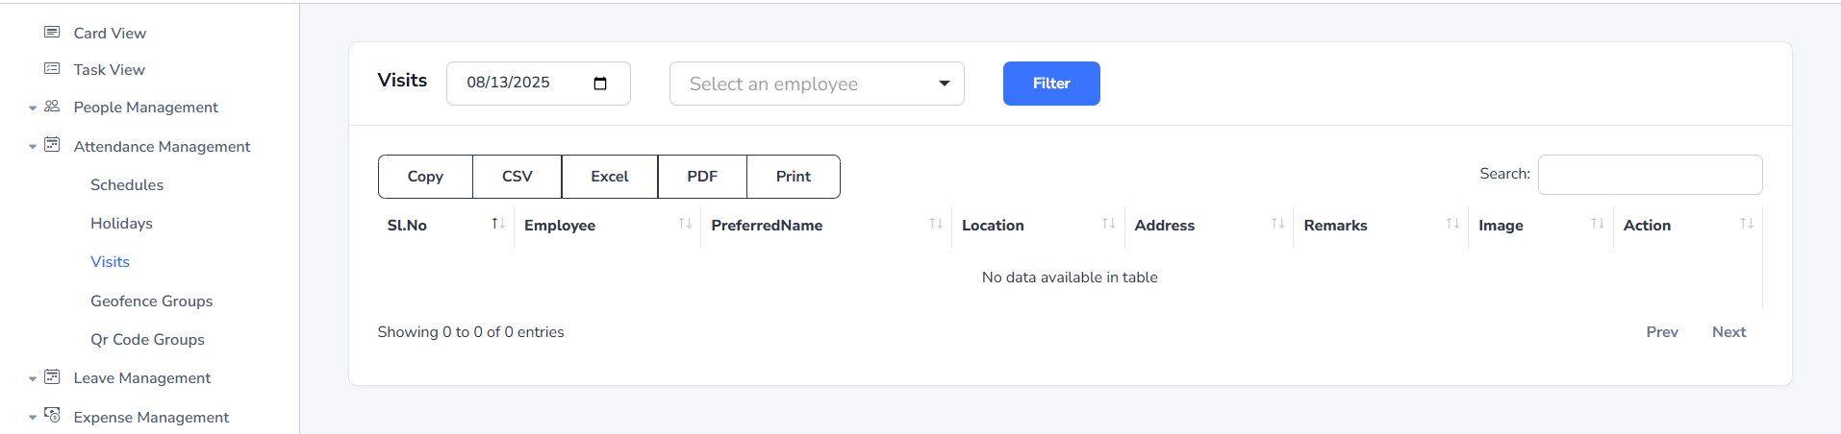
Task: Collapse the Attendance Management section
Action: pos(33,147)
